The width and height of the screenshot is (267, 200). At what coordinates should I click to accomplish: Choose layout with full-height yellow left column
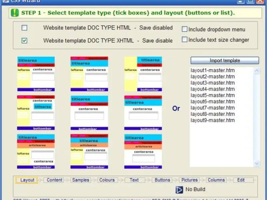(x=143, y=74)
